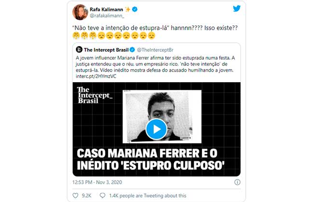Click The Intercept Brasil account logo
Image resolution: width=319 pixels, height=202 pixels.
79,50
